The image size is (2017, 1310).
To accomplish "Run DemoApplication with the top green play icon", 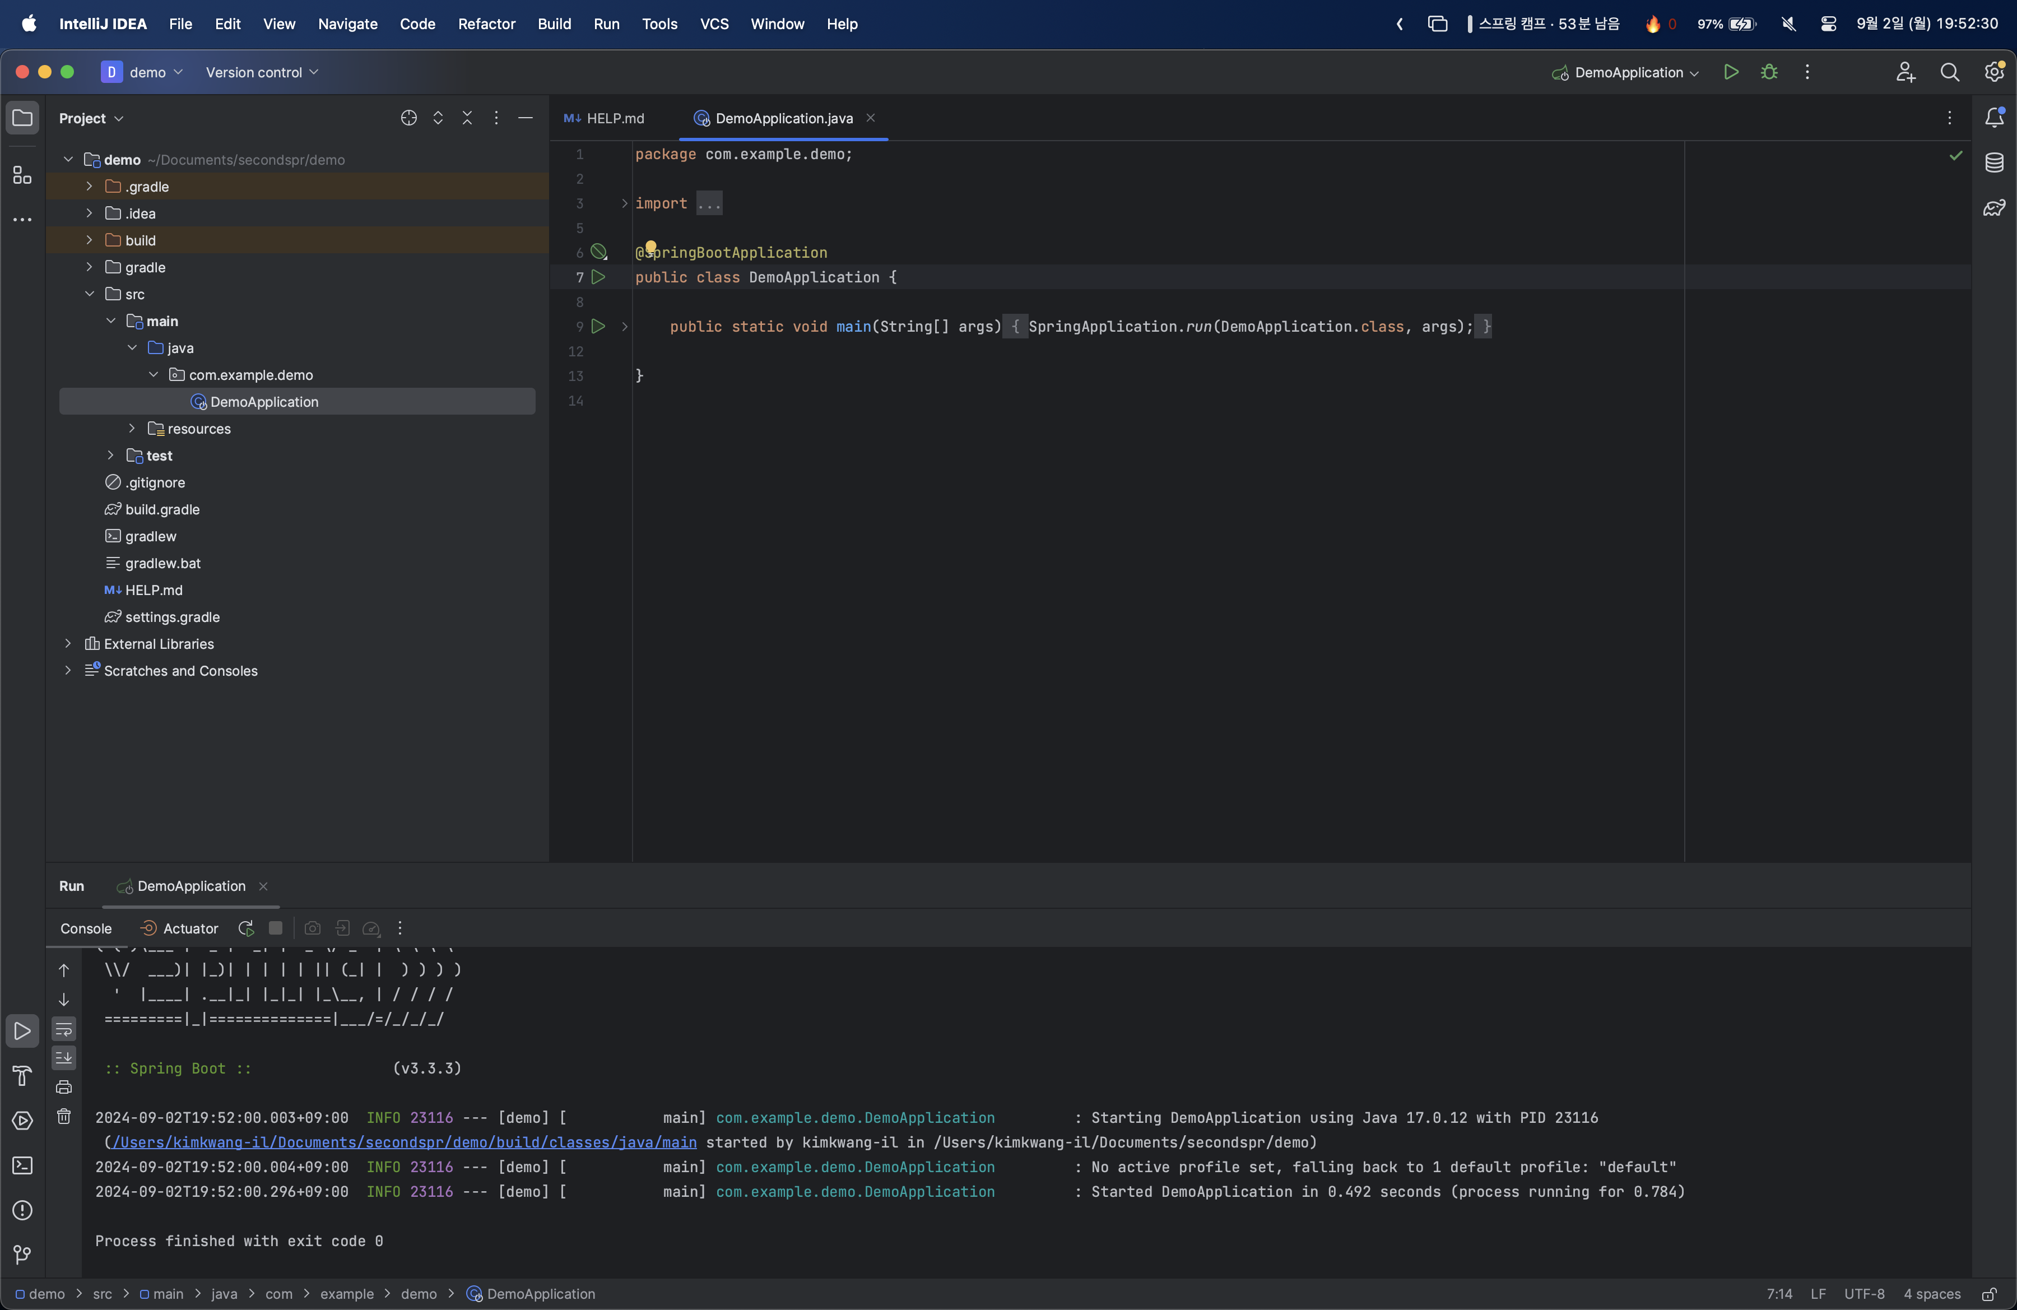I will pos(1731,72).
